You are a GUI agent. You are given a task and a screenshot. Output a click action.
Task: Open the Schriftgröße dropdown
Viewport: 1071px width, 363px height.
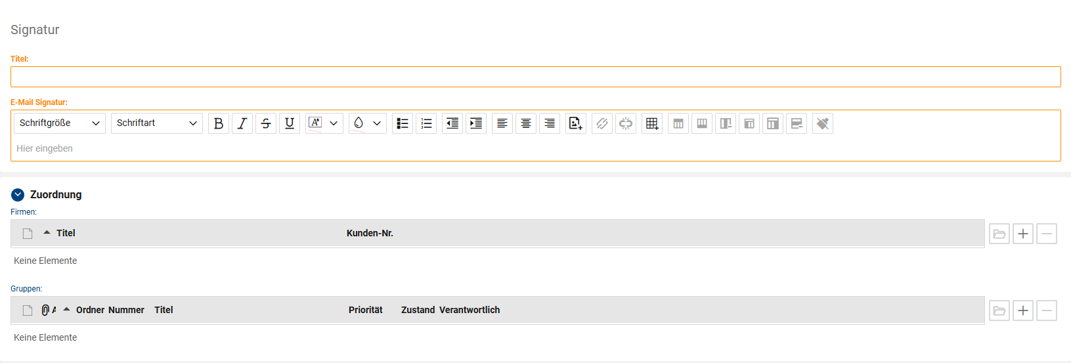tap(60, 123)
